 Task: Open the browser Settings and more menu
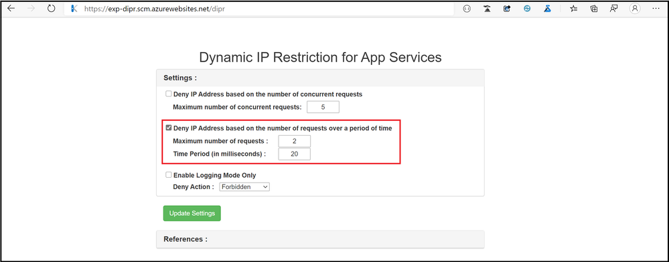pos(656,9)
